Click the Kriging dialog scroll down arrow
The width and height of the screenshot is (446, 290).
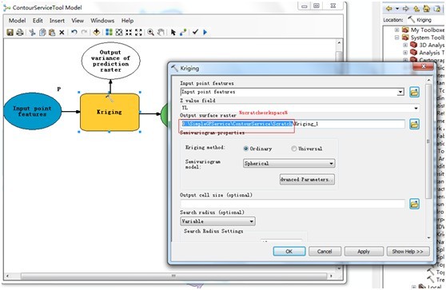(428, 238)
